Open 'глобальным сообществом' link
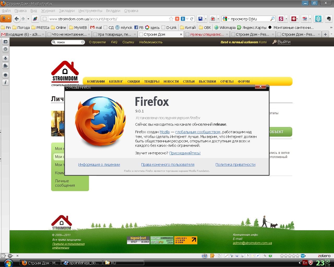Viewport: 334px width, 267px height. pyautogui.click(x=198, y=132)
